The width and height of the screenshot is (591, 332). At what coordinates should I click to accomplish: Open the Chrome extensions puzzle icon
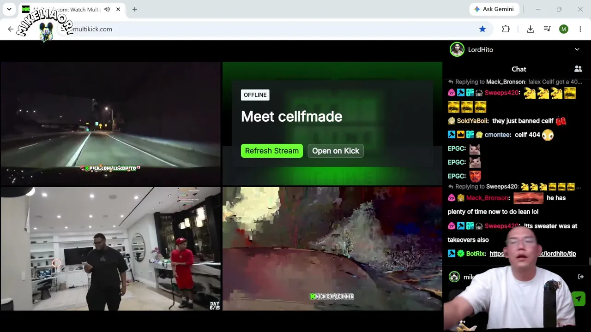pyautogui.click(x=506, y=29)
